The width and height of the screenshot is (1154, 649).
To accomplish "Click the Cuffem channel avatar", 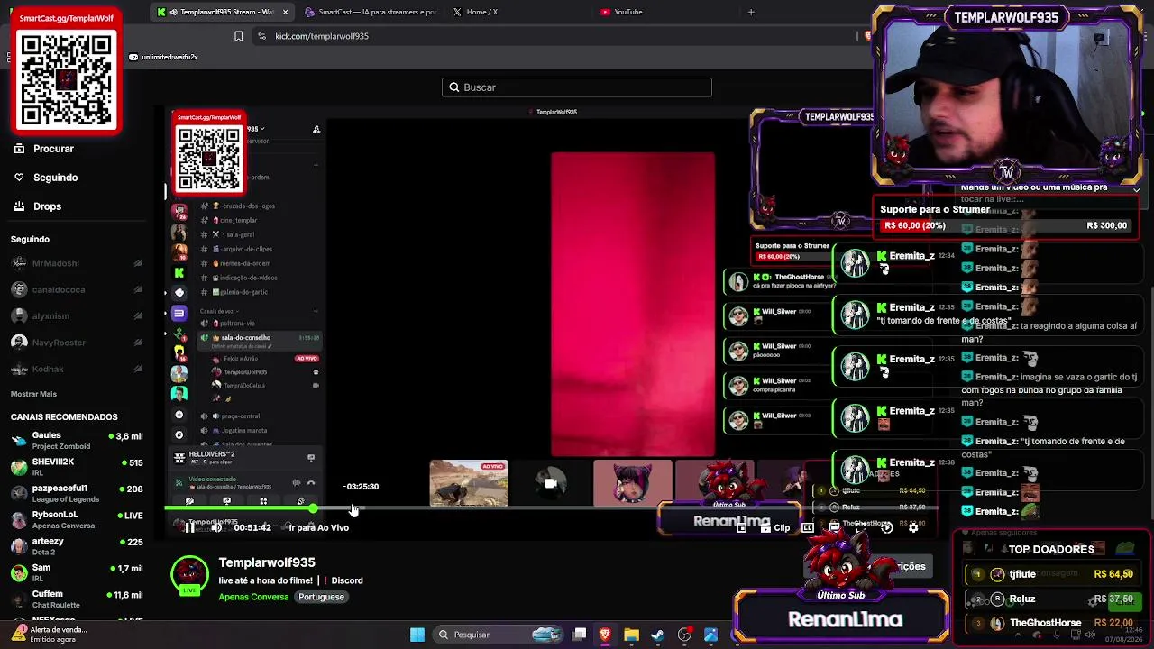I will [x=19, y=598].
